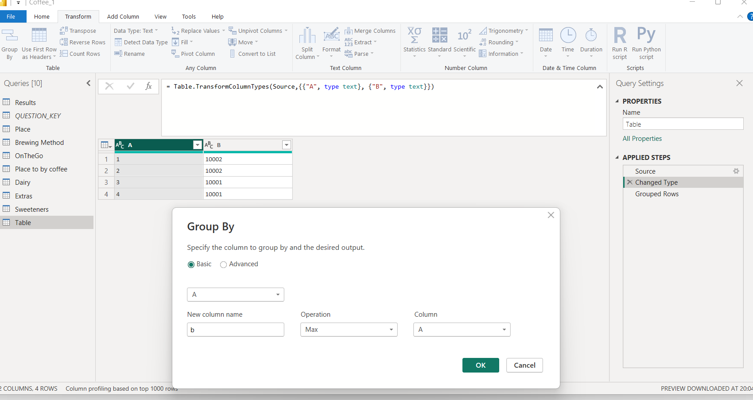Viewport: 753px width, 400px height.
Task: Switch to the View tab
Action: (160, 16)
